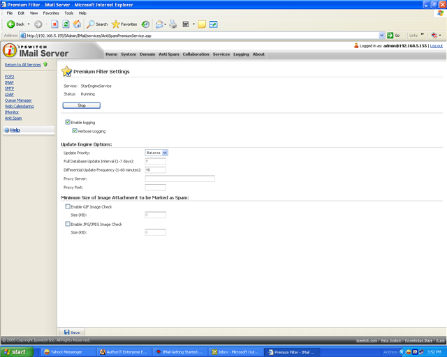Open Yahoo! Messenger from the taskbar

tap(67, 352)
